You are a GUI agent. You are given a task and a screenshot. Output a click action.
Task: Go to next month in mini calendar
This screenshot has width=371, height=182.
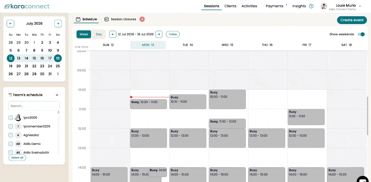[58, 24]
